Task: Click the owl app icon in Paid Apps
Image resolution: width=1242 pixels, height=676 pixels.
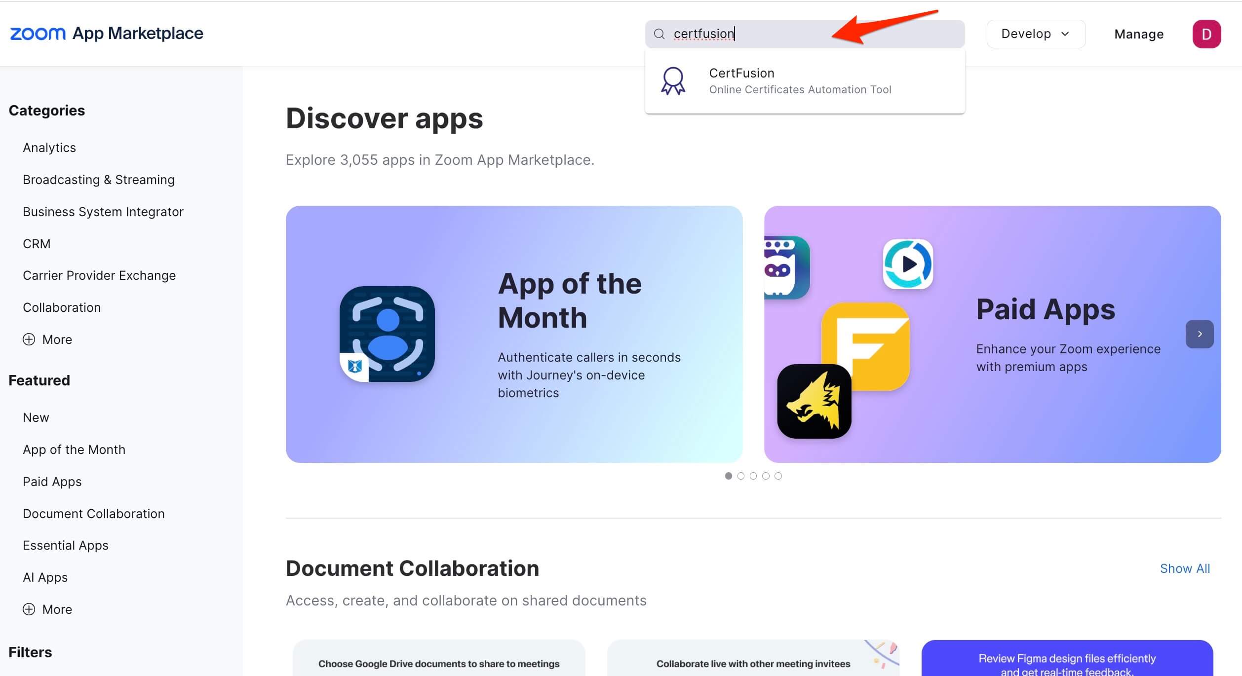Action: (786, 267)
